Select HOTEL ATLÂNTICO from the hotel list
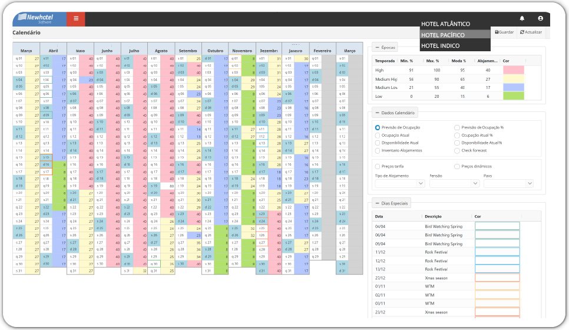 tap(455, 24)
